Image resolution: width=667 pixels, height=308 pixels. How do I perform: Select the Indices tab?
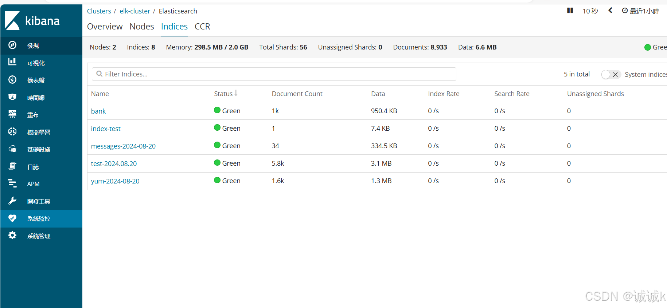174,27
